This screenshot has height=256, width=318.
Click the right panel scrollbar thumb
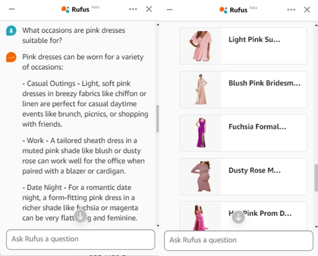[316, 178]
